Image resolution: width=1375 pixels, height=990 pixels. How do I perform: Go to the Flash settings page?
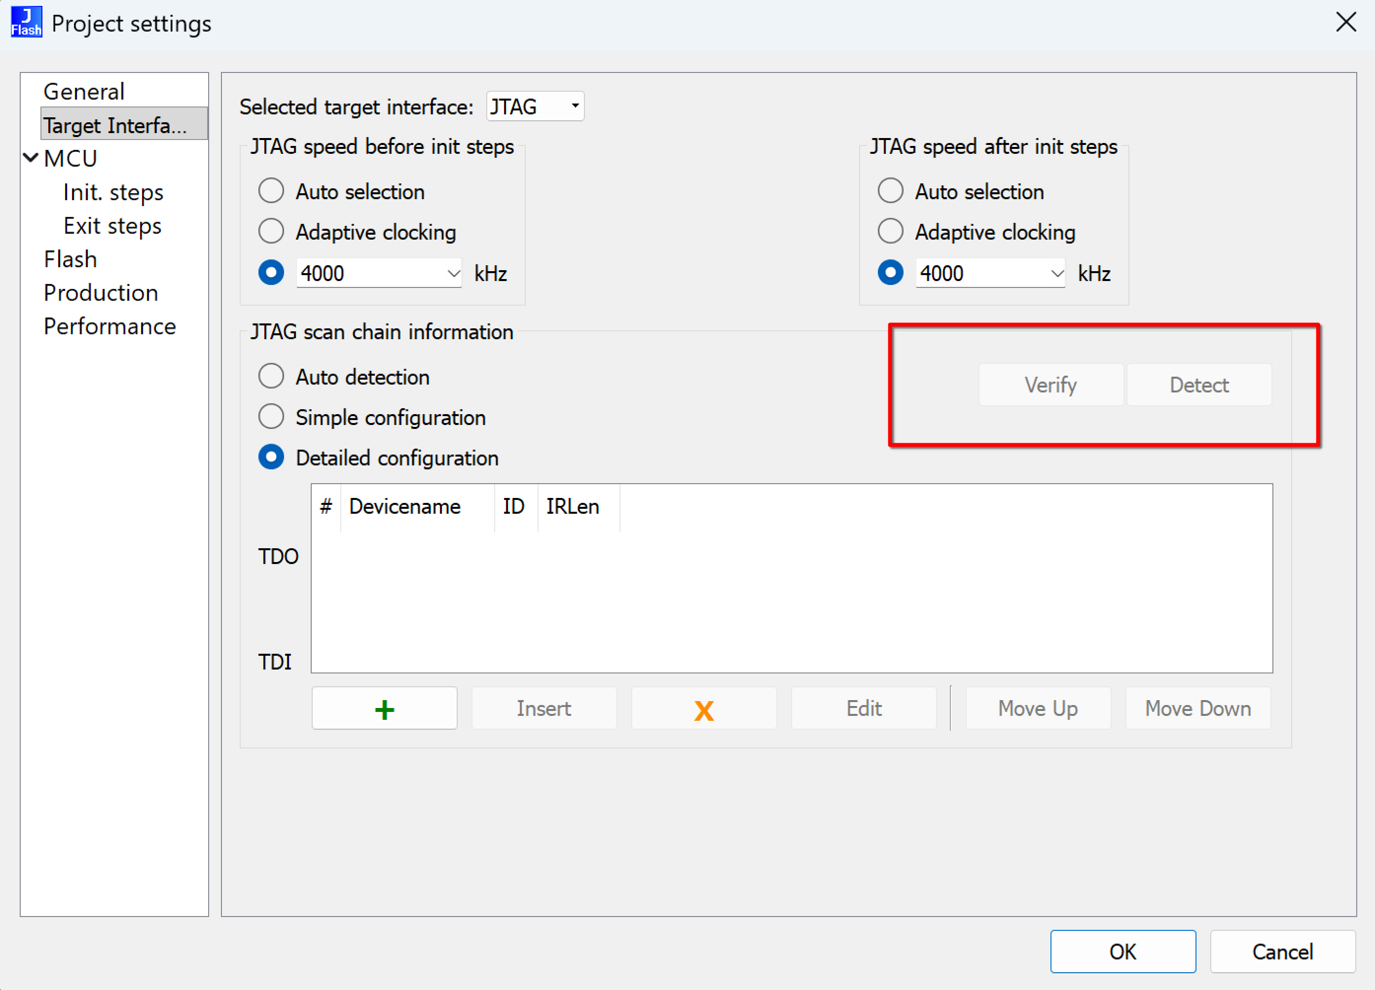point(71,259)
